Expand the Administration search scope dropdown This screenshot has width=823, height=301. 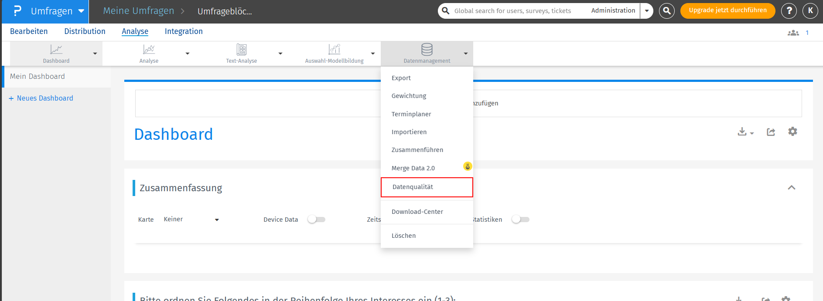tap(647, 11)
